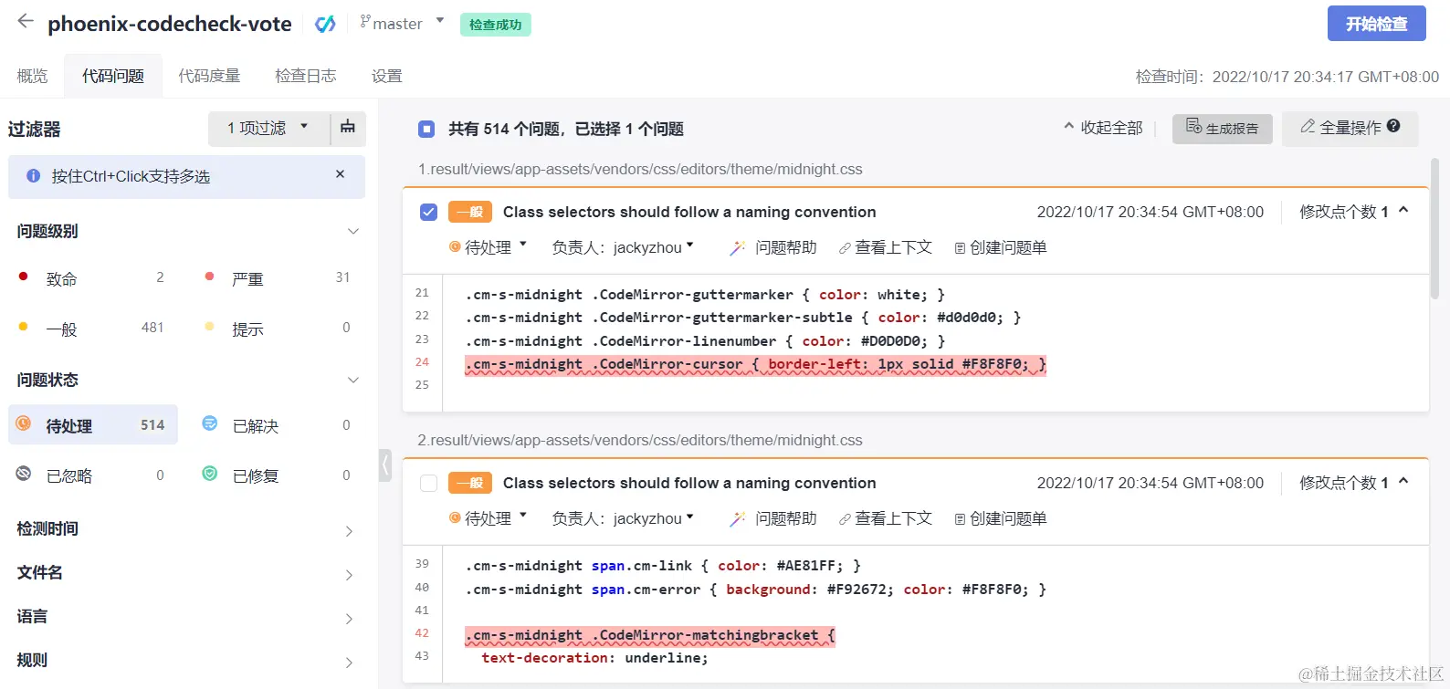This screenshot has height=689, width=1450.
Task: Collapse first issue's 修改点个数 chevron
Action: 1403,210
